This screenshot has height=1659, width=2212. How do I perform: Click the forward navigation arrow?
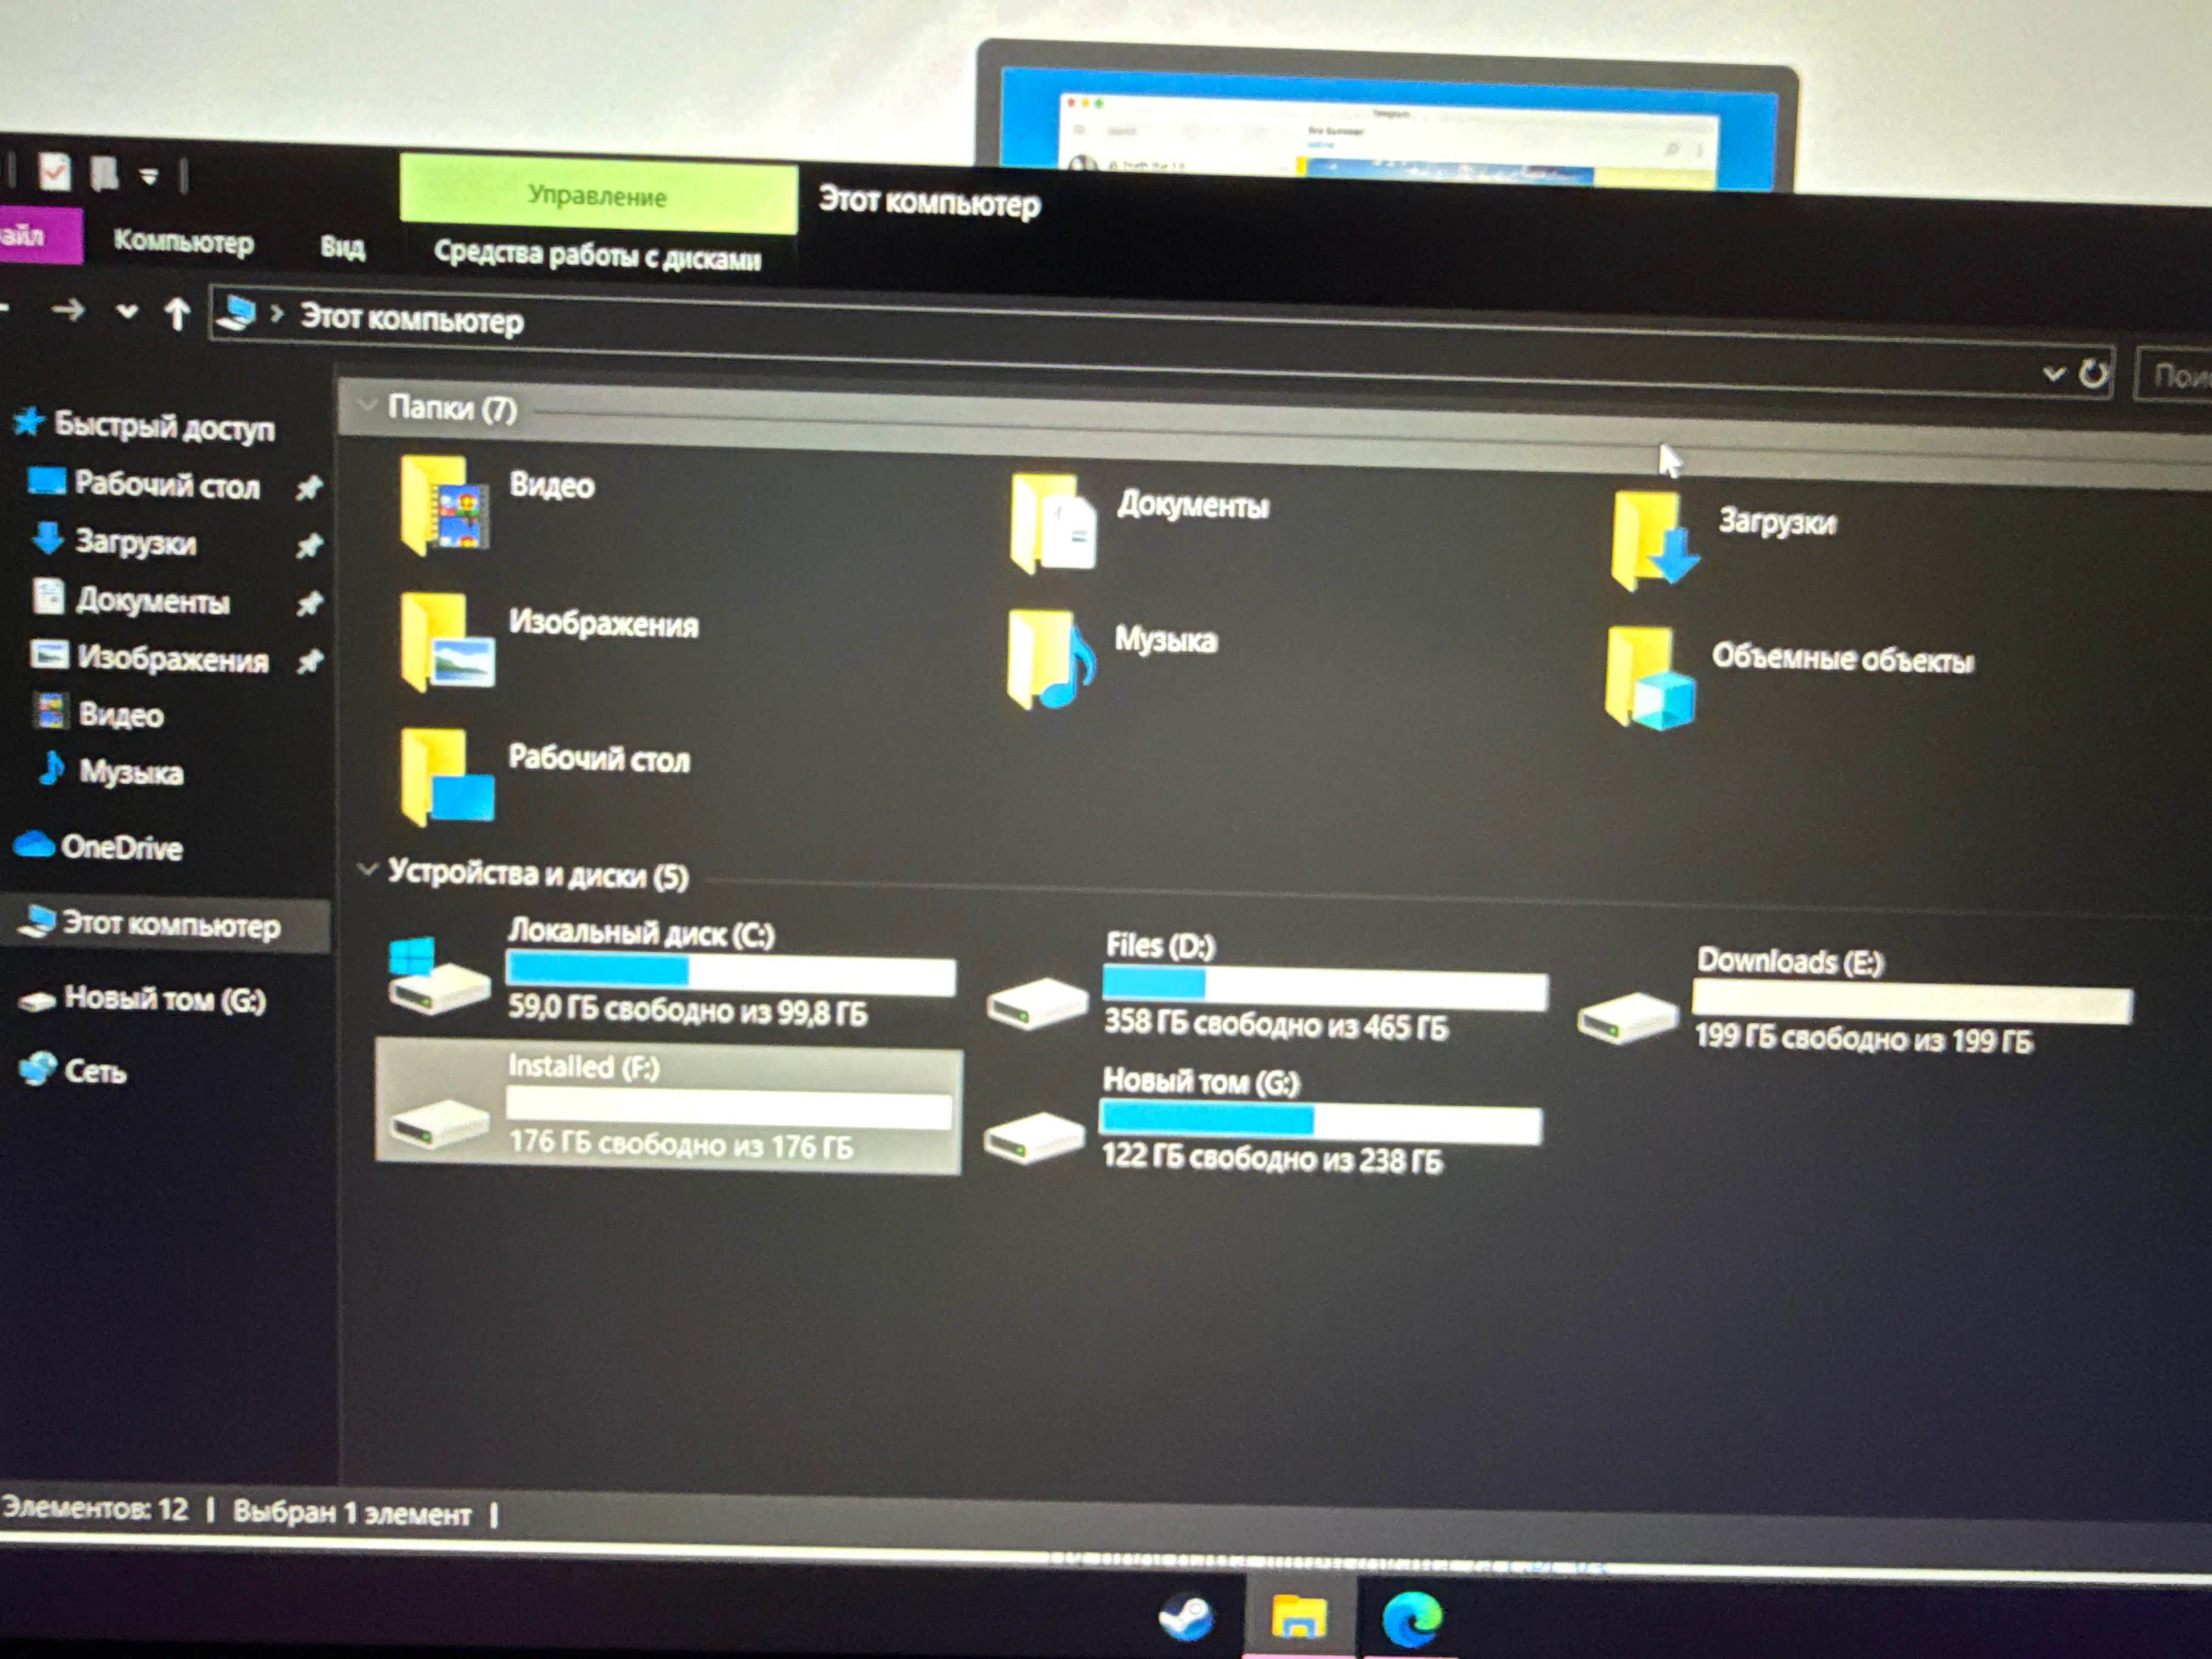[68, 310]
